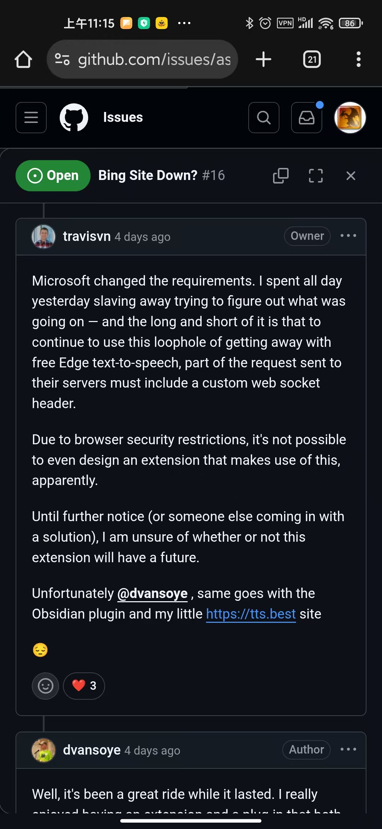The width and height of the screenshot is (382, 829).
Task: Open the GitHub search
Action: click(264, 118)
